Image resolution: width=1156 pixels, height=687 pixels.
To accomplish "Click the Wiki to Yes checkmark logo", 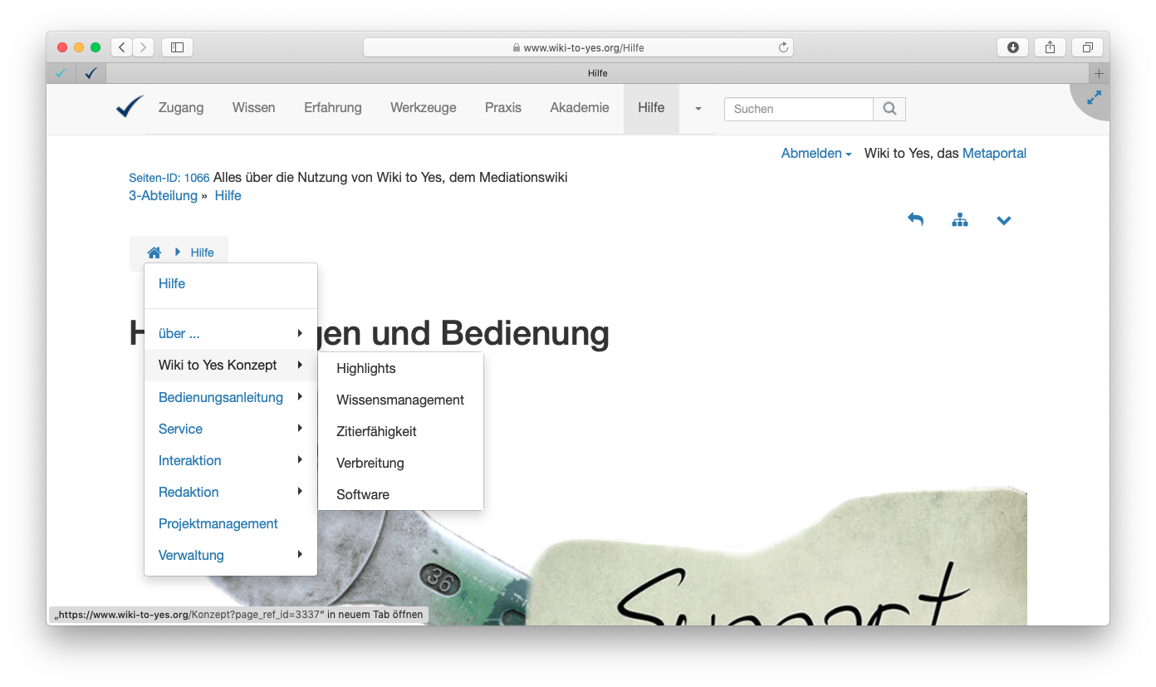I will [x=130, y=107].
